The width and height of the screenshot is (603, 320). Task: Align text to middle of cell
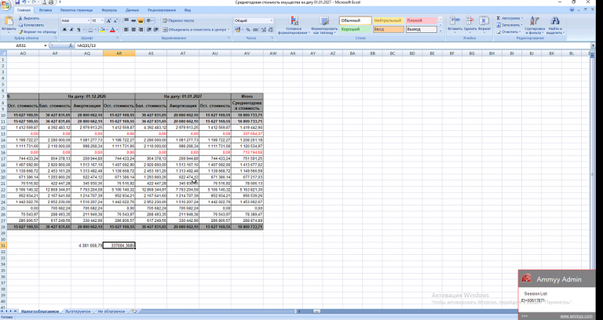[x=133, y=20]
